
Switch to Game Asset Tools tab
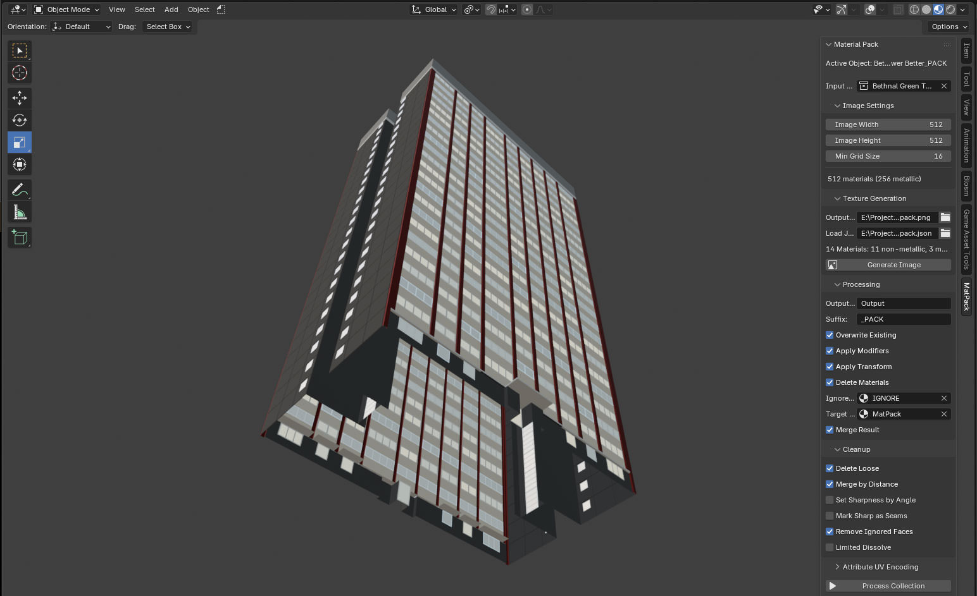click(966, 239)
